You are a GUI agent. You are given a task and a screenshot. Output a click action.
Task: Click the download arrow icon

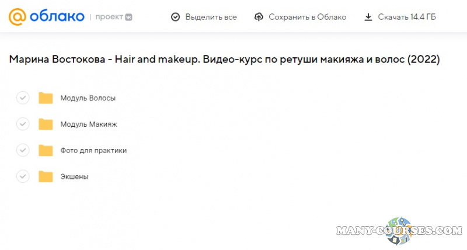point(368,18)
